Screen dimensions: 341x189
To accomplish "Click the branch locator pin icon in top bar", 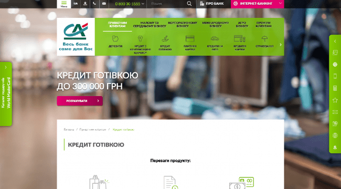I will (x=85, y=4).
